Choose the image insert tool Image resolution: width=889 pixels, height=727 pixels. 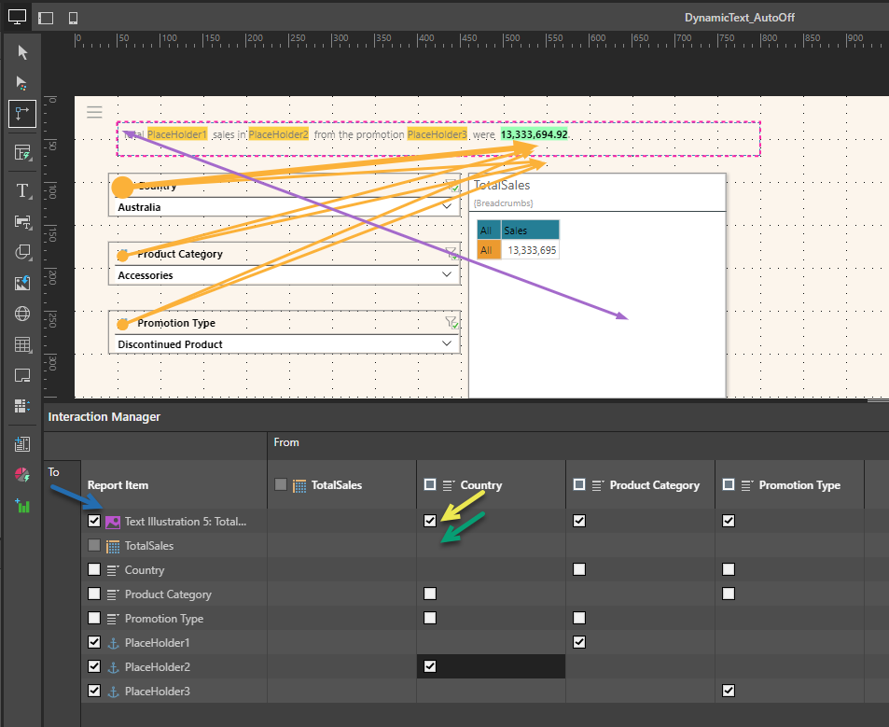22,284
